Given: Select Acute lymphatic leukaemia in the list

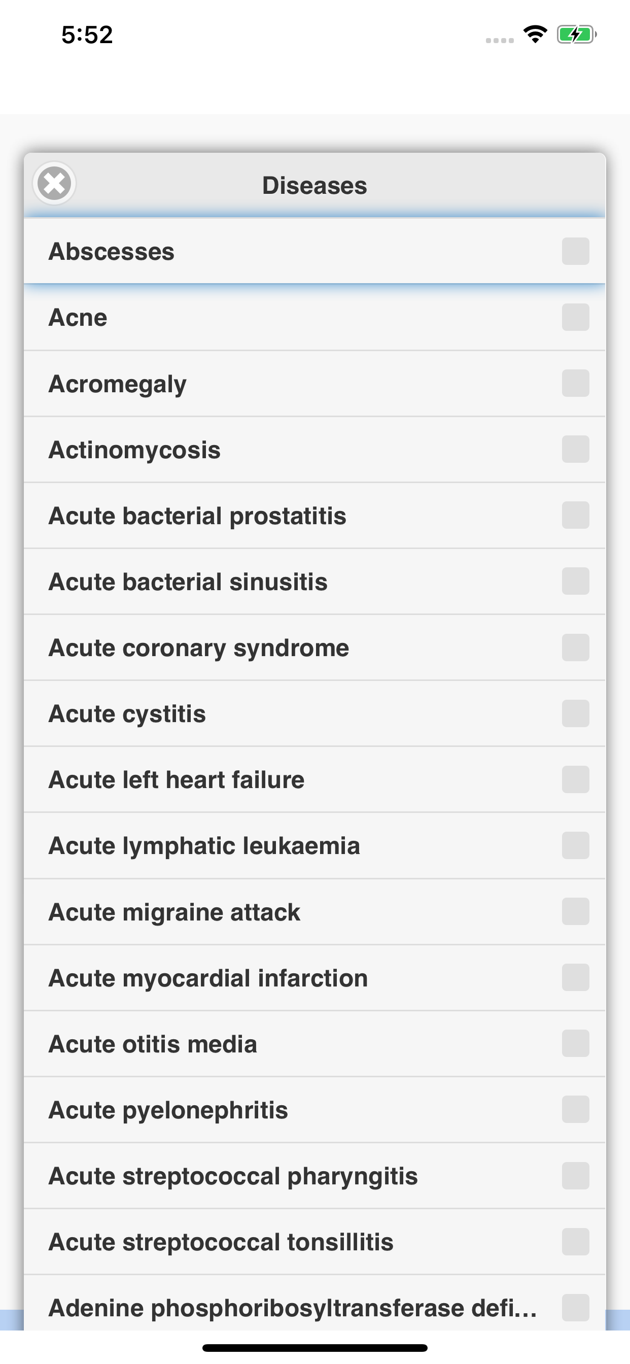Looking at the screenshot, I should pyautogui.click(x=314, y=845).
